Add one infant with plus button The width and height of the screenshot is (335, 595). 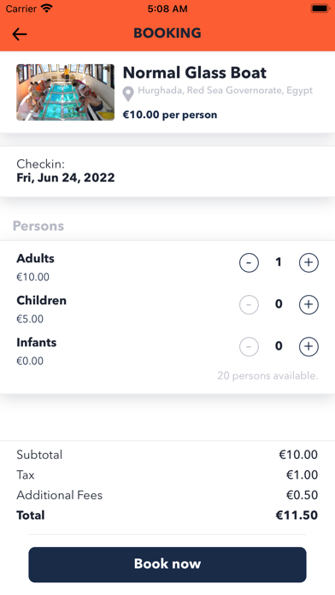click(x=309, y=346)
